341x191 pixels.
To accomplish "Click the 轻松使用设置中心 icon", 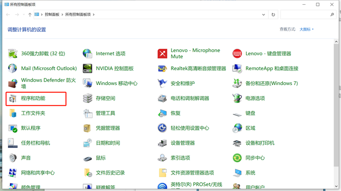I will coord(162,128).
